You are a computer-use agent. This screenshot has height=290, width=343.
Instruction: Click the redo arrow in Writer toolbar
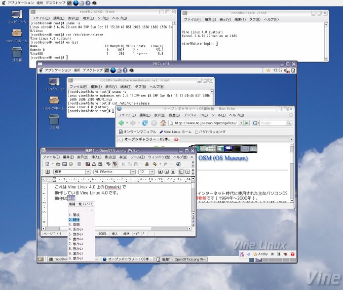[165, 164]
